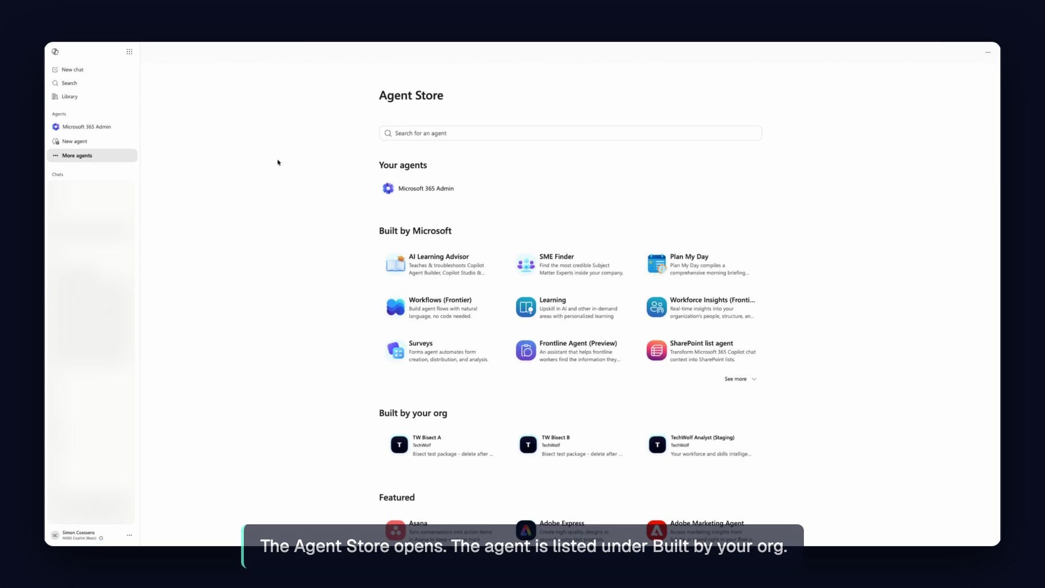Open the SME Finder agent title
The image size is (1045, 588).
[556, 256]
